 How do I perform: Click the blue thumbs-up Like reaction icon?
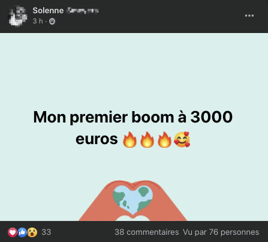22,232
